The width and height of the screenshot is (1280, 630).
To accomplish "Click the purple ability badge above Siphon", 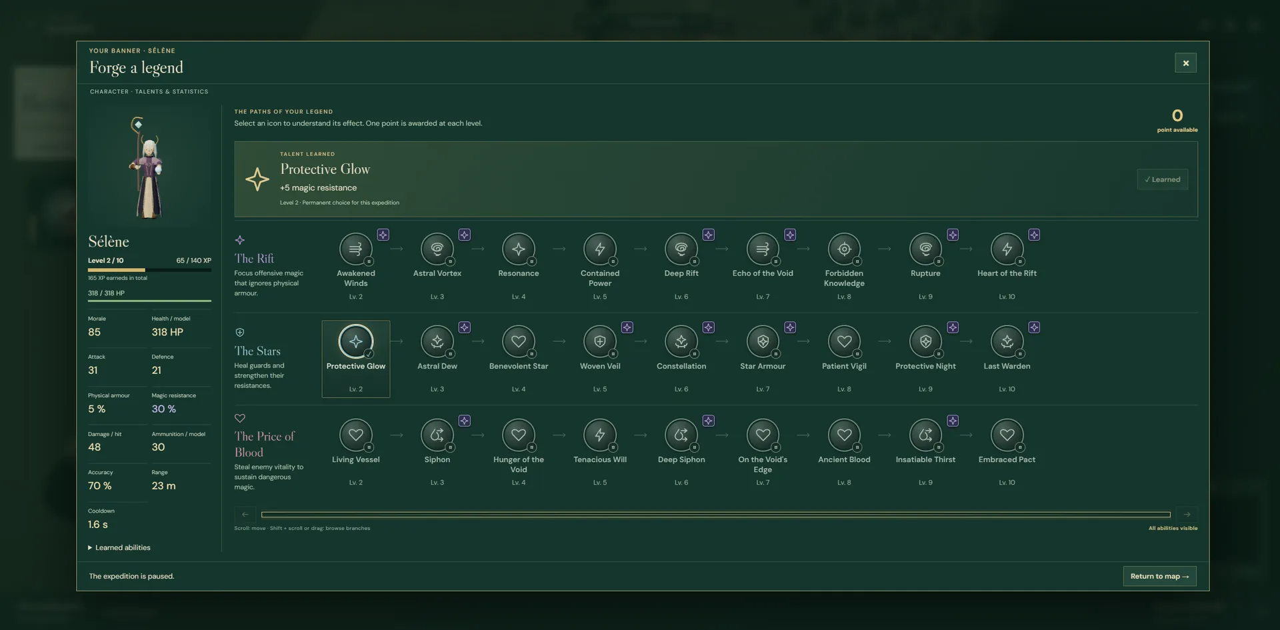I will (464, 421).
